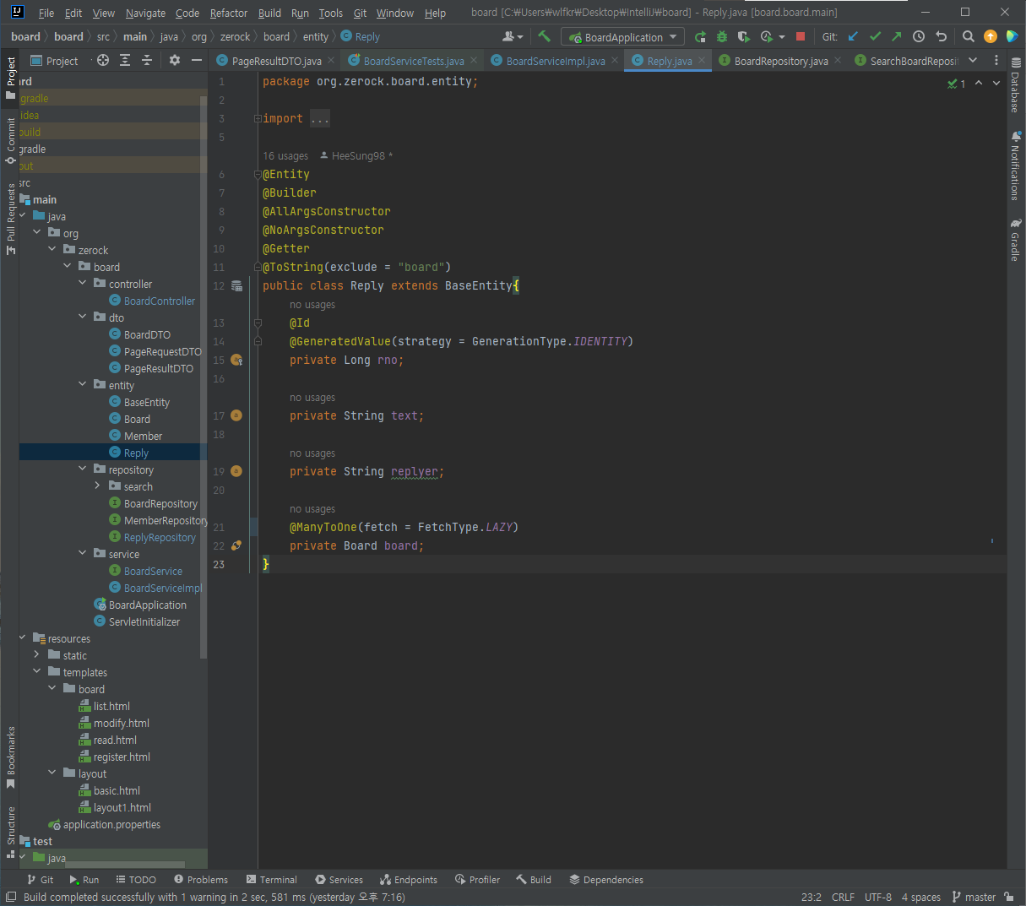
Task: Collapse the templates folder
Action: pos(37,672)
